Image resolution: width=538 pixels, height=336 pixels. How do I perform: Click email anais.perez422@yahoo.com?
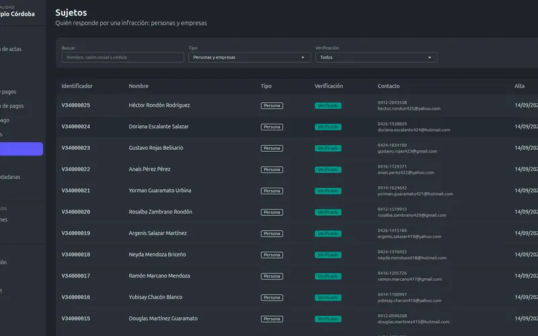click(406, 173)
